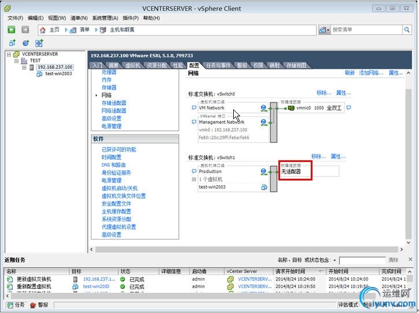The height and width of the screenshot is (313, 419).
Task: Click test-win2003 VM icon in vSwitch1
Action: click(x=264, y=187)
